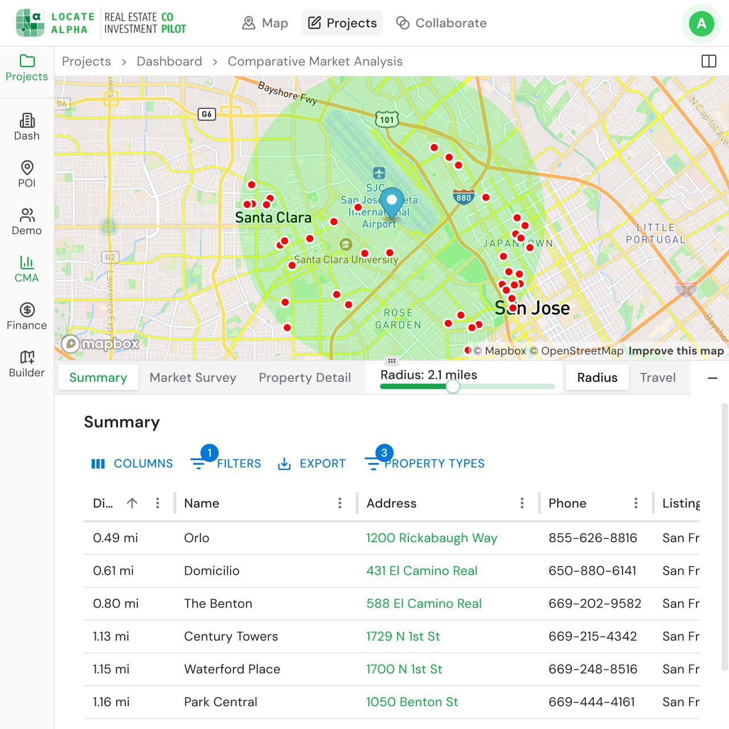Click EXPORT button

pyautogui.click(x=312, y=464)
